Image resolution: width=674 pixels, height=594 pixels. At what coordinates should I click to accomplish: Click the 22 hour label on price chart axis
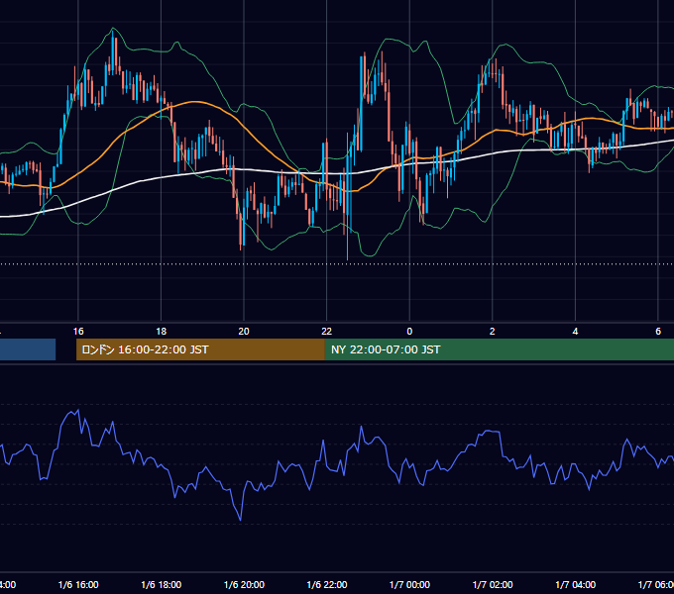coord(327,332)
